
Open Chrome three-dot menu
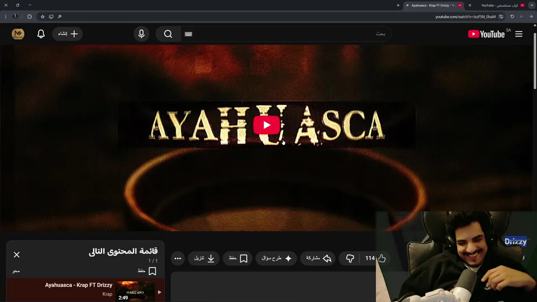5,17
